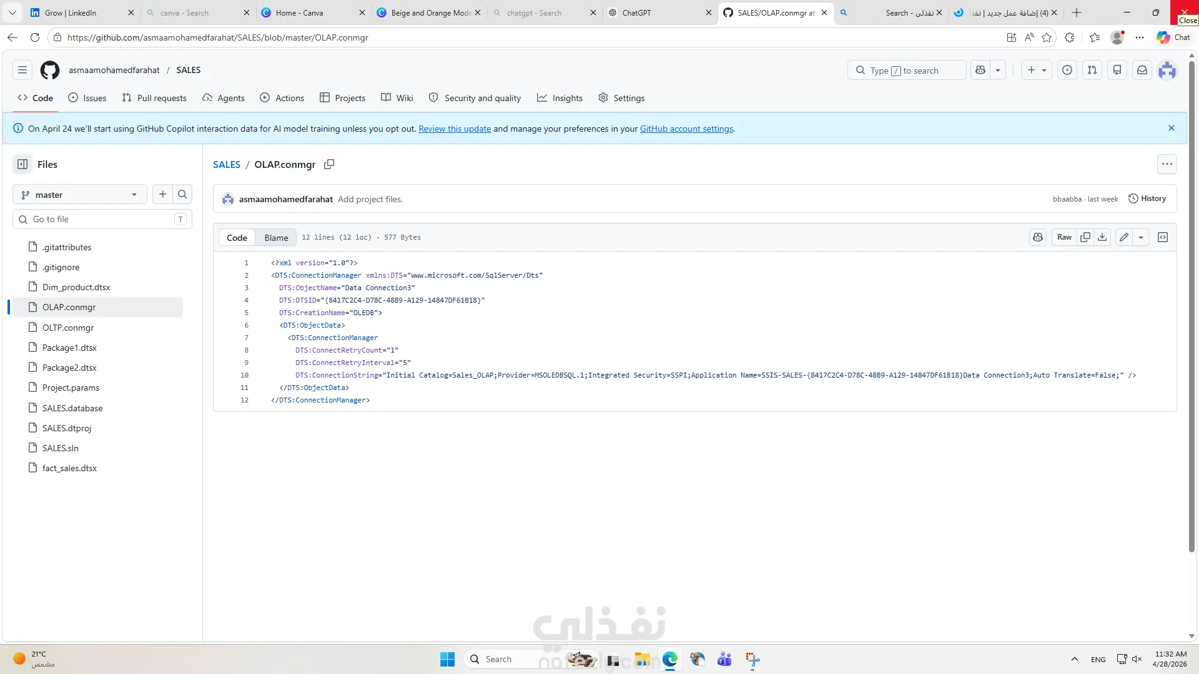This screenshot has width=1199, height=674.
Task: Dismiss the Copilot data notice banner
Action: (x=1172, y=128)
